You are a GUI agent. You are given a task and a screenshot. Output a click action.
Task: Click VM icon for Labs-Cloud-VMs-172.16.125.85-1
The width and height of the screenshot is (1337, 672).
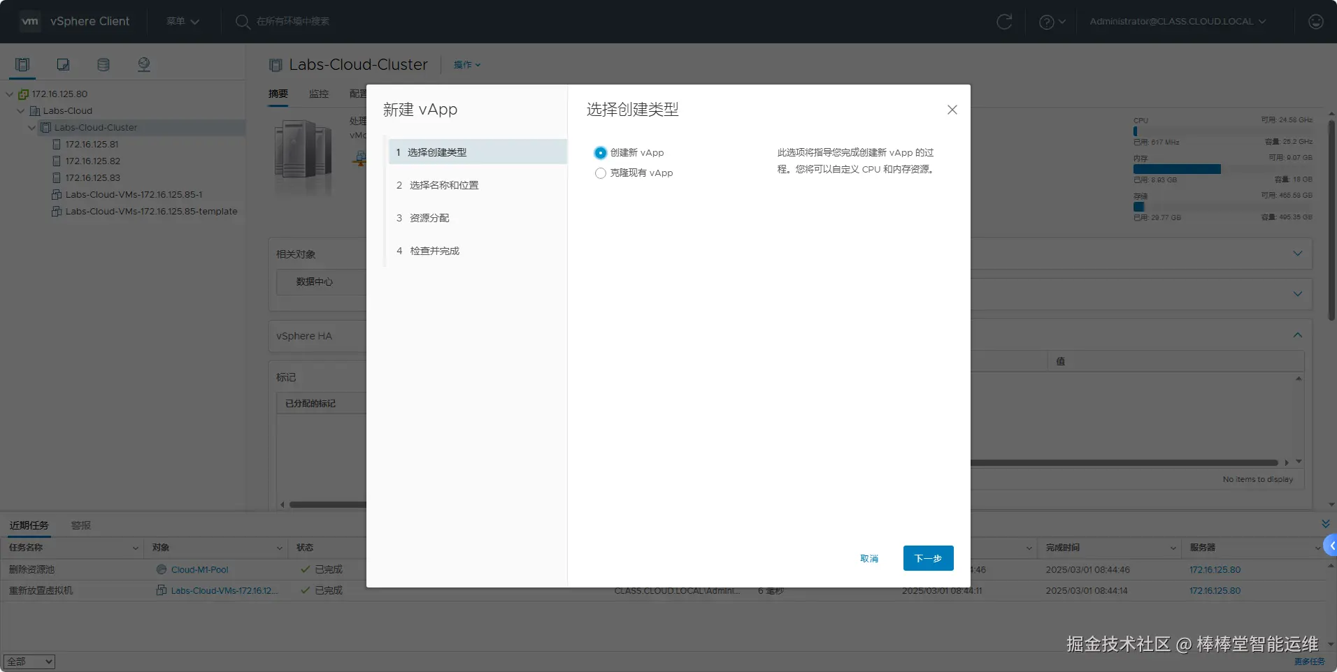click(x=57, y=195)
